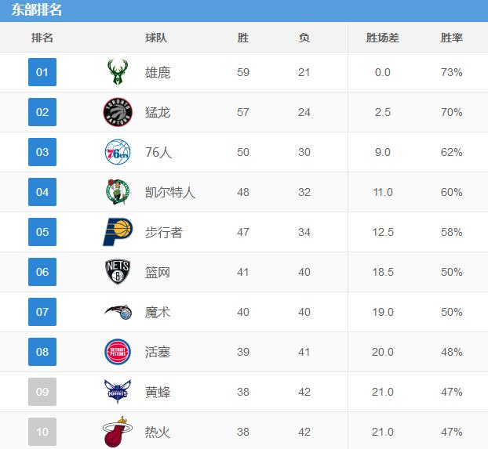The width and height of the screenshot is (488, 449).
Task: Click the Toronto Raptors logo
Action: point(118,112)
